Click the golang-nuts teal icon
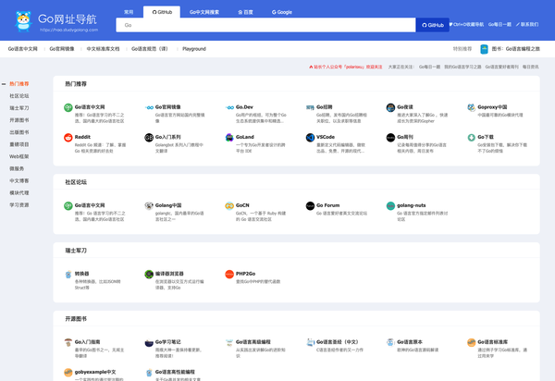Image resolution: width=555 pixels, height=381 pixels. pyautogui.click(x=390, y=205)
